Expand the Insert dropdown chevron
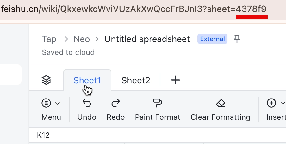Viewport: 286px width, 144px height. click(283, 103)
